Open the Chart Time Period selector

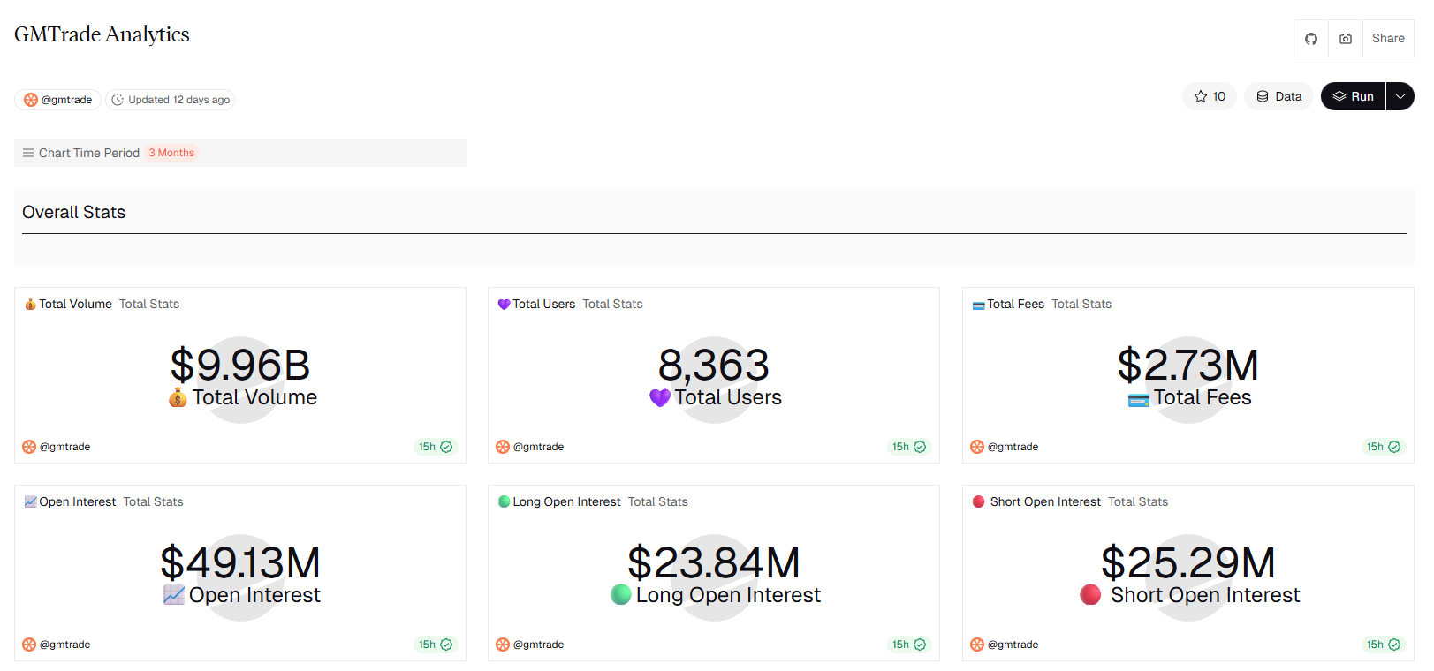click(x=88, y=153)
